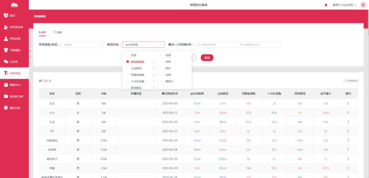Viewport: 369px width, 178px height.
Task: Open actions menu for 何睿 row
Action: click(x=348, y=168)
